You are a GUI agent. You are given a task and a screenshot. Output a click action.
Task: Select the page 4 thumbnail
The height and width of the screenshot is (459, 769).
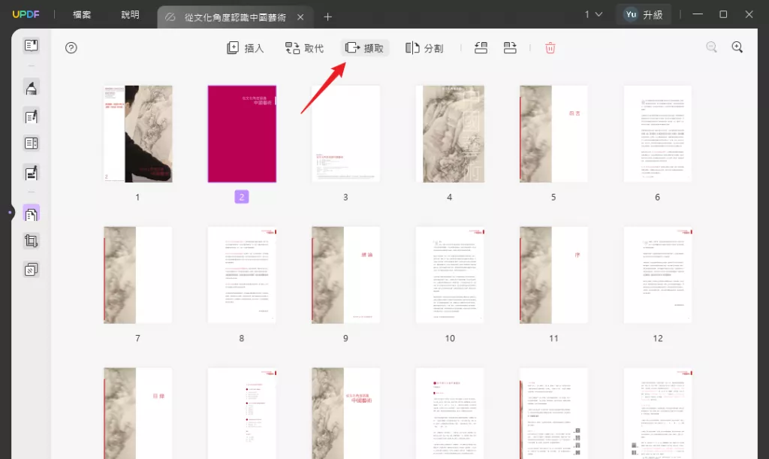pyautogui.click(x=449, y=134)
